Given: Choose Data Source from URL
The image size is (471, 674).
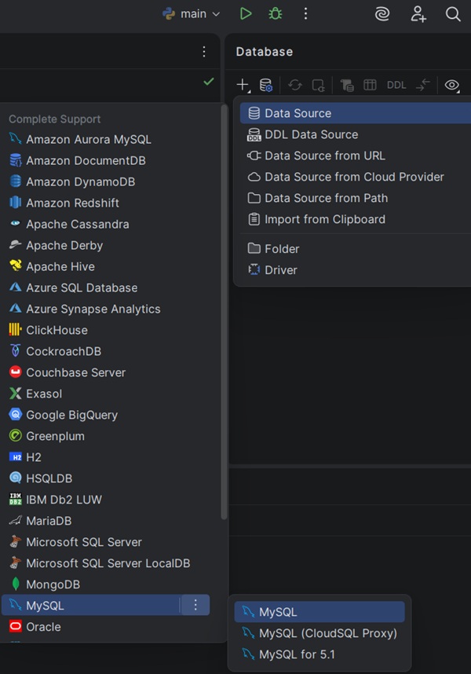Looking at the screenshot, I should pyautogui.click(x=324, y=156).
